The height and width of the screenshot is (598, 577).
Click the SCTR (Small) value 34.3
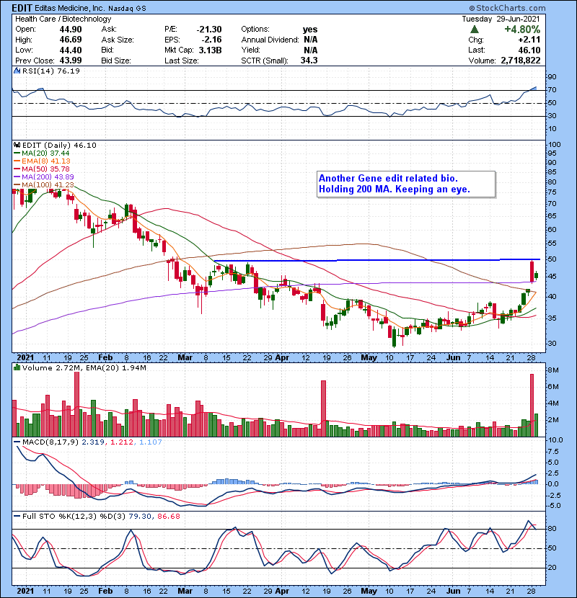(x=309, y=61)
